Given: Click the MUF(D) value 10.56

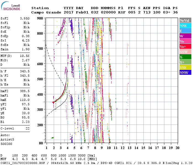Looking at the screenshot, I should [x=25, y=56].
